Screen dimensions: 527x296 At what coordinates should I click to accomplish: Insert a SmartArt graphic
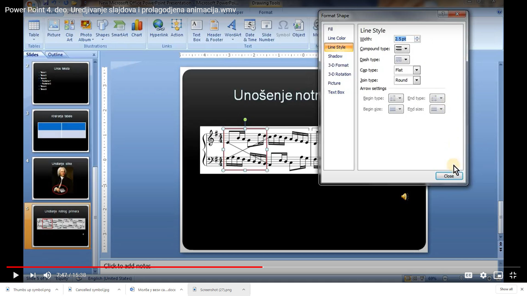(119, 29)
